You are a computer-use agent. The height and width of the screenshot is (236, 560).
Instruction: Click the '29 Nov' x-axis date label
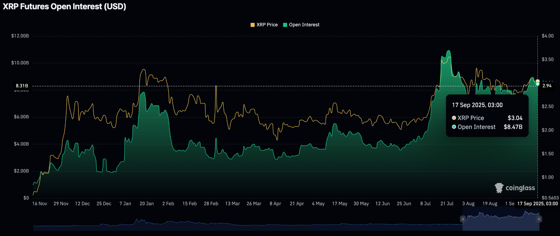[61, 204]
